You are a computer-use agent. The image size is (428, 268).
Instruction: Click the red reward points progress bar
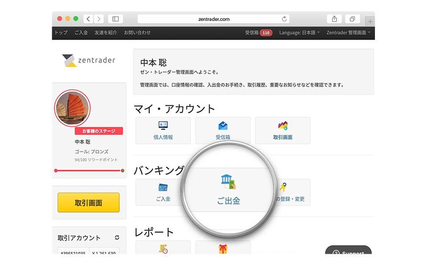tap(89, 171)
